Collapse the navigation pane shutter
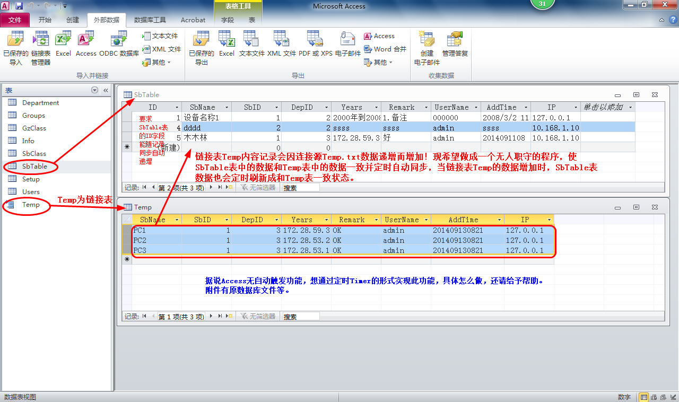 click(106, 90)
